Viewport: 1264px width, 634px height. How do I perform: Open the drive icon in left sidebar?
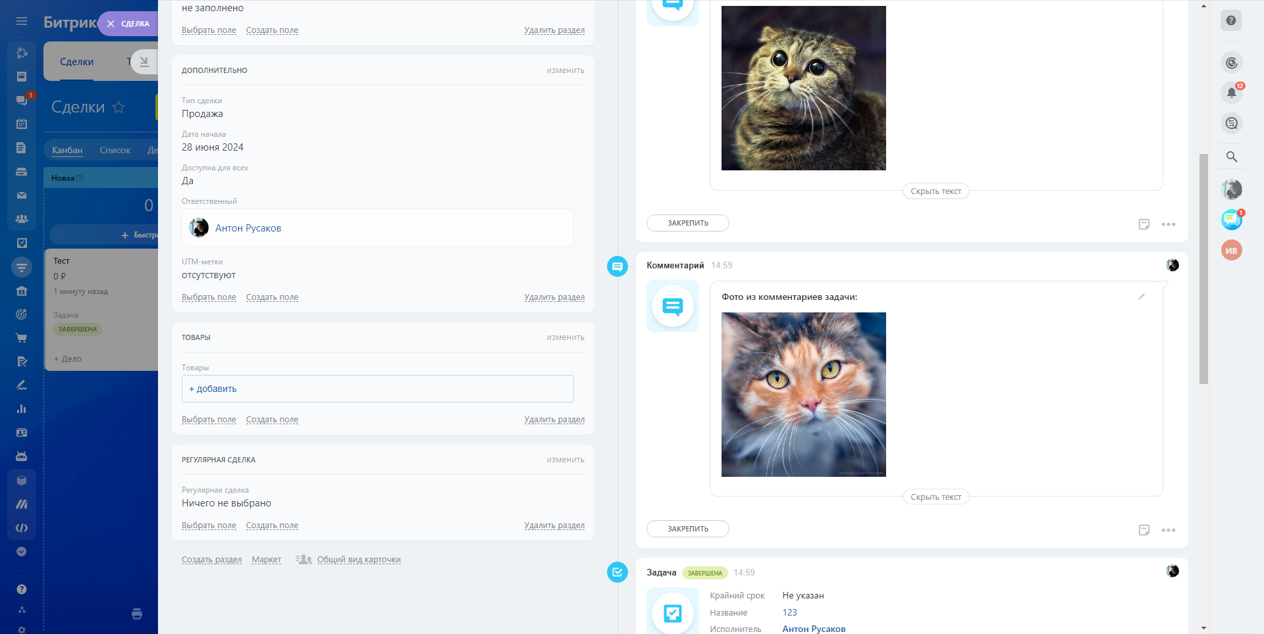(x=22, y=172)
